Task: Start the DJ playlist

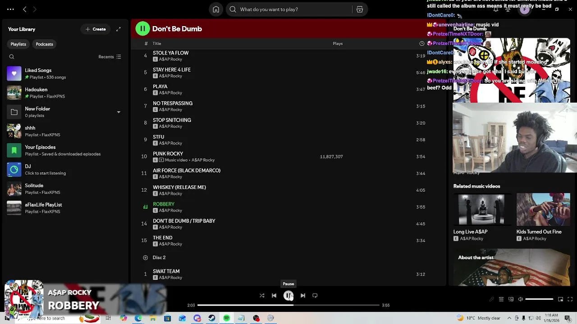Action: click(65, 170)
